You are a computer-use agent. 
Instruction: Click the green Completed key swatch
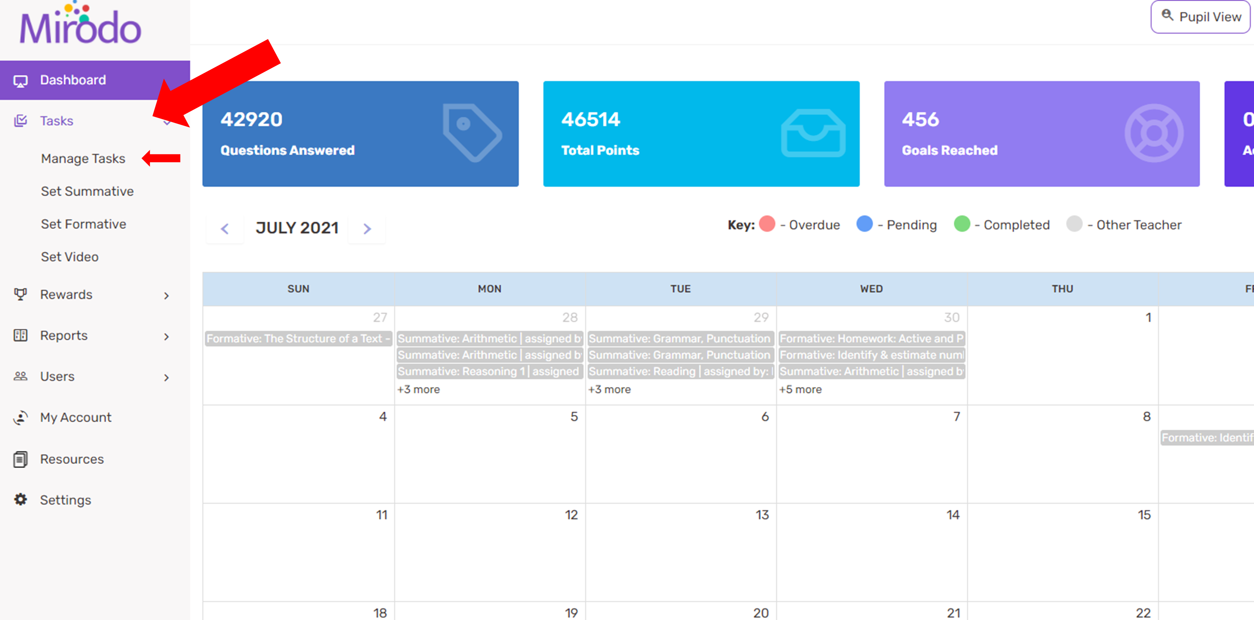point(962,224)
